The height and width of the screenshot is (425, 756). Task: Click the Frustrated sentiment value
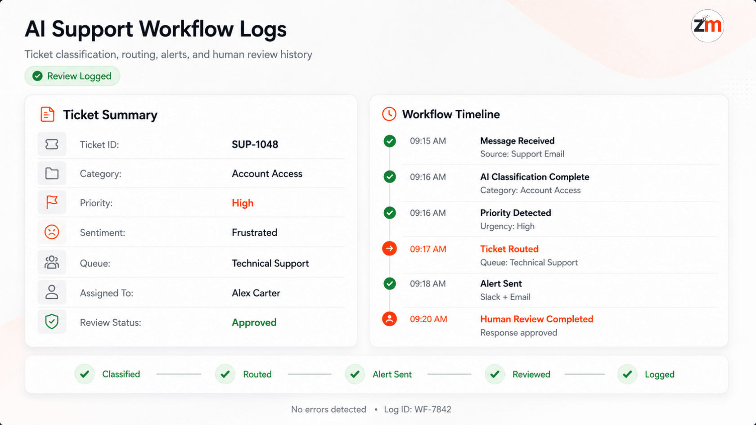[x=254, y=233]
